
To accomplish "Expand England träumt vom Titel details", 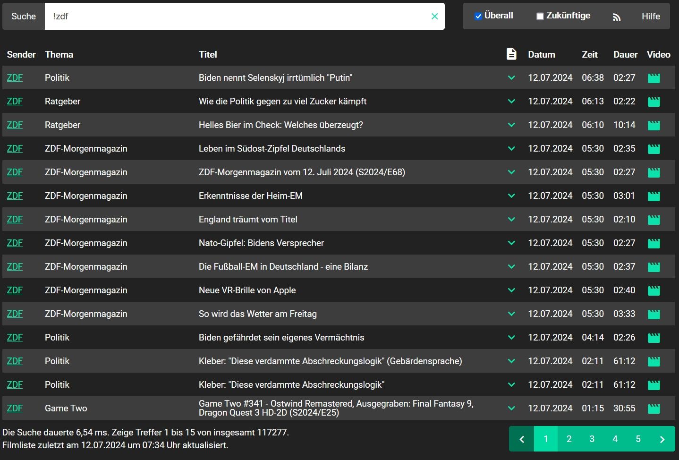I will tap(511, 219).
